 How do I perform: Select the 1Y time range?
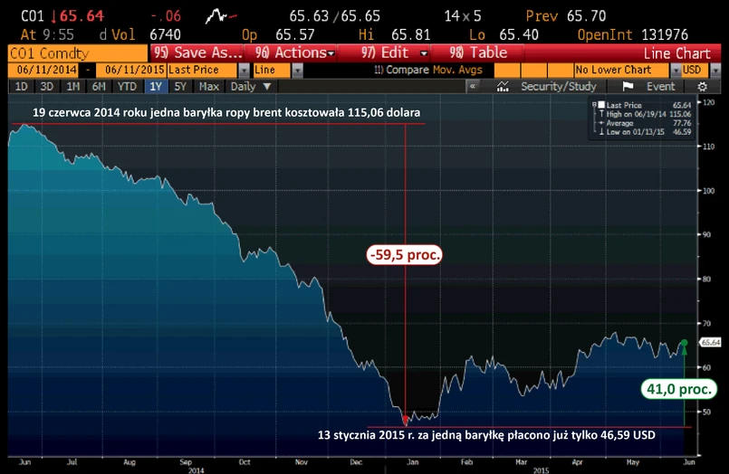[x=155, y=86]
